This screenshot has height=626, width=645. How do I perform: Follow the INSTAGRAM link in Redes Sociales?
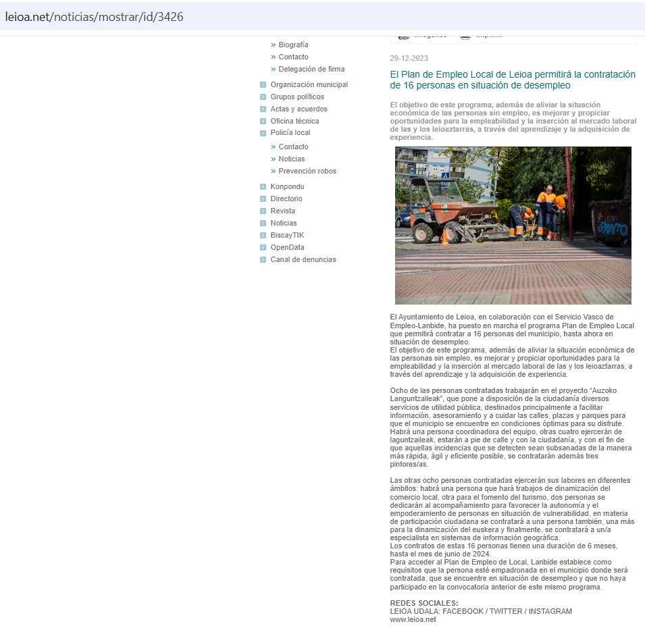550,611
